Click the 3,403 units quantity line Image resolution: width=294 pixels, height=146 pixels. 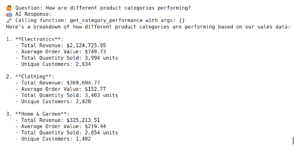[67, 95]
